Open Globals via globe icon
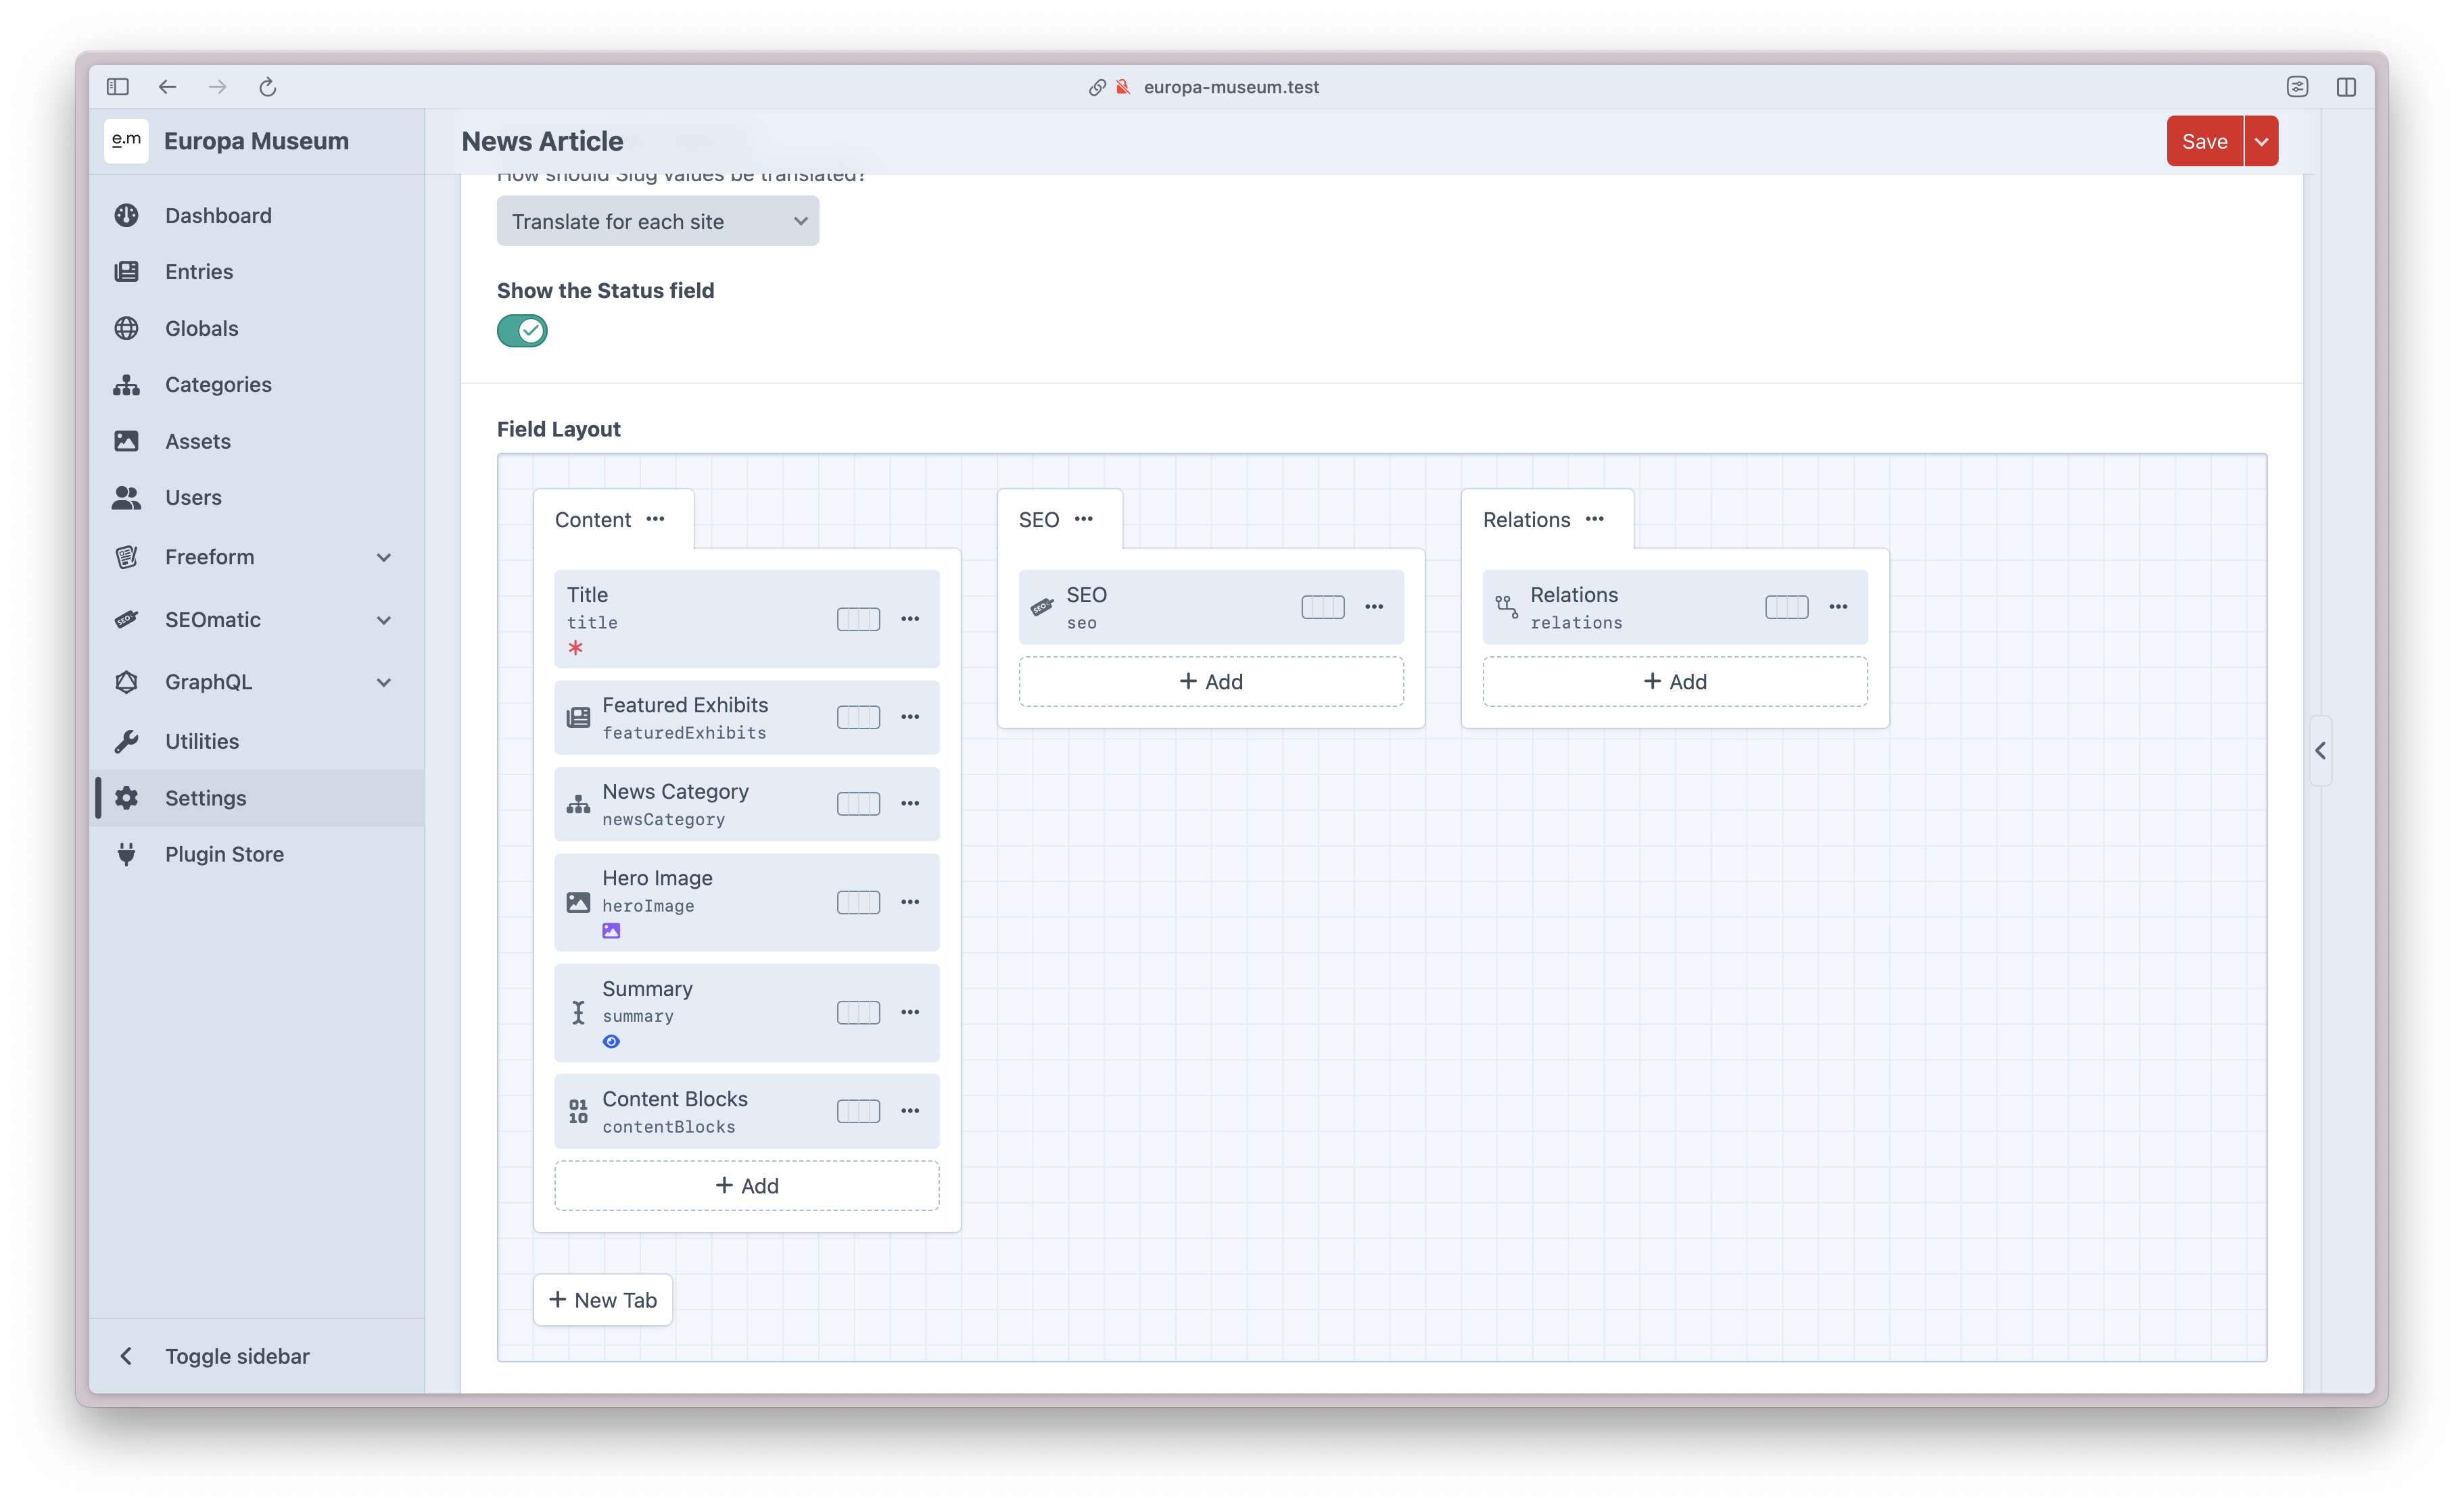 pyautogui.click(x=126, y=329)
